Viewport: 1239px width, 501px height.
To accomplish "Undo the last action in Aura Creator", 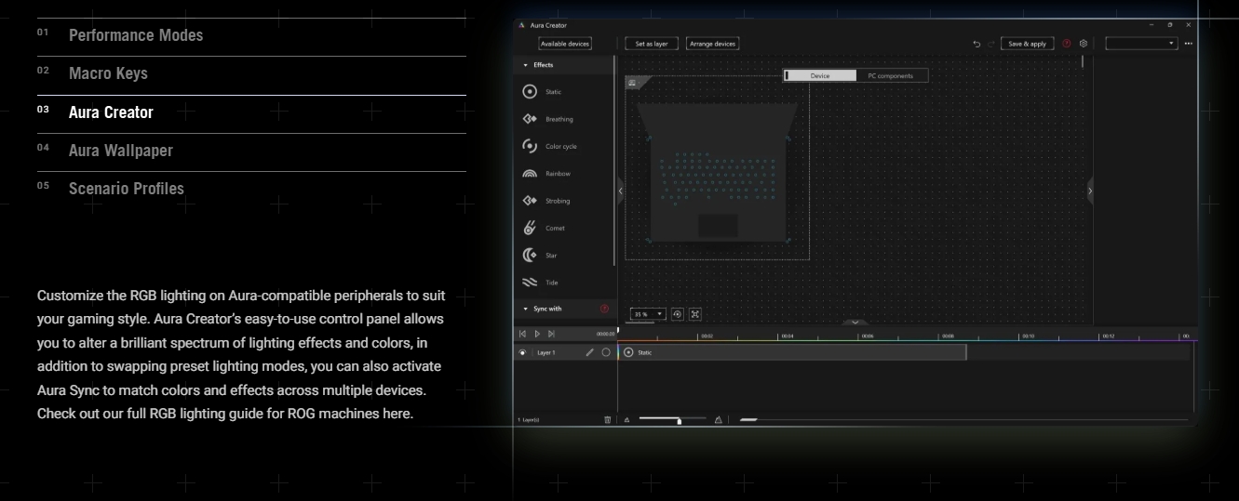I will tap(976, 44).
